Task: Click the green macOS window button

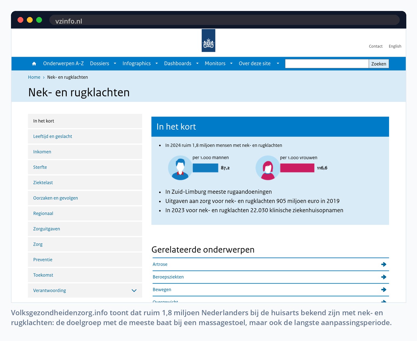Action: click(39, 20)
